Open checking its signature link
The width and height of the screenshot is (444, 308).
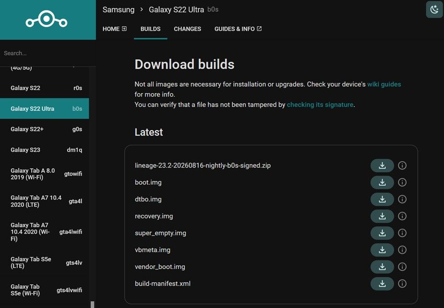point(320,105)
